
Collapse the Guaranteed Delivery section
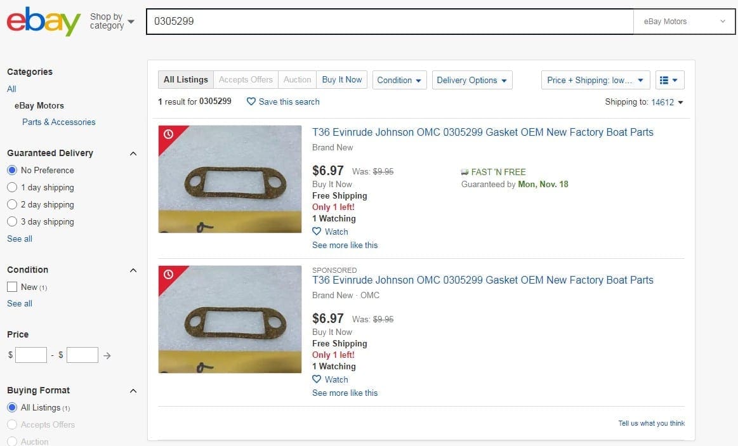coord(133,154)
